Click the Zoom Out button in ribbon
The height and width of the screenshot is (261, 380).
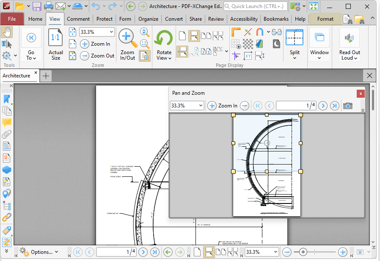coord(98,56)
